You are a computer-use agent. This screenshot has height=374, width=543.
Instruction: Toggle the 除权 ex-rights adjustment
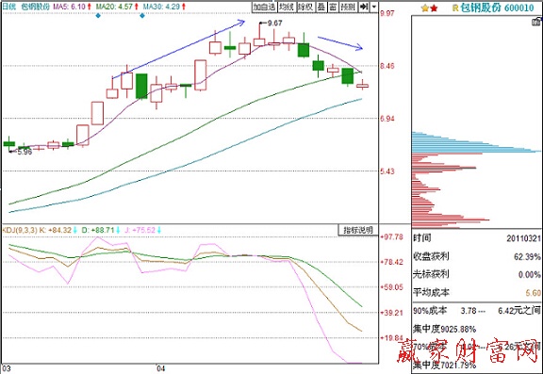(x=305, y=7)
